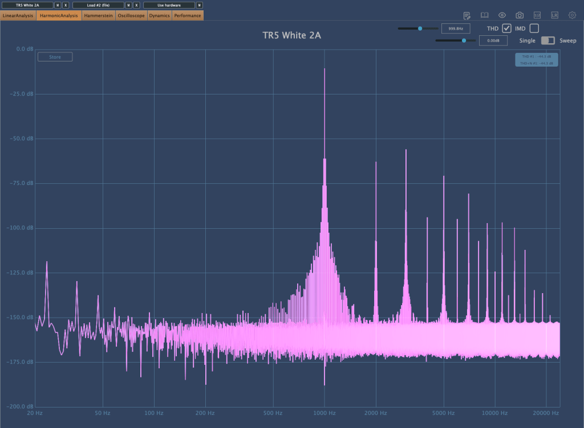Open the Use hardware selector
Screen dimensions: 584x428
pos(169,5)
